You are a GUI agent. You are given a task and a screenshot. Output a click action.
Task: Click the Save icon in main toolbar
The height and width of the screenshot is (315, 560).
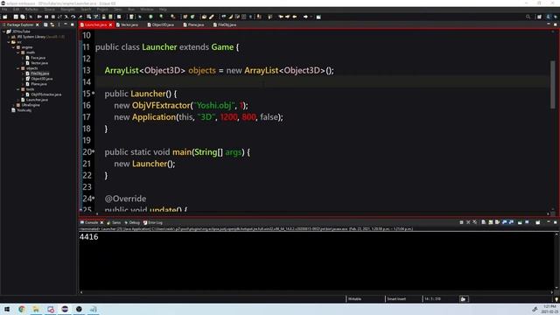[16, 17]
